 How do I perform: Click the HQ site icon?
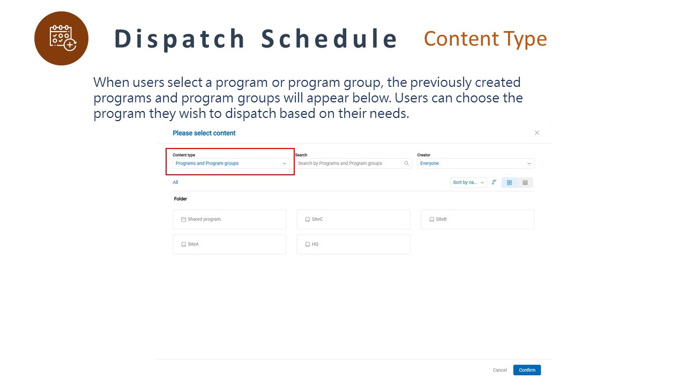[x=307, y=244]
